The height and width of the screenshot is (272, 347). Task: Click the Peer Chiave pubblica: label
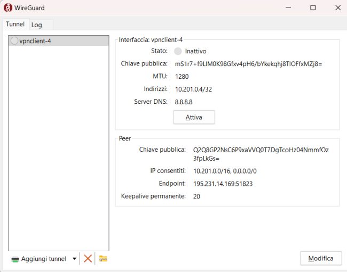pos(162,150)
